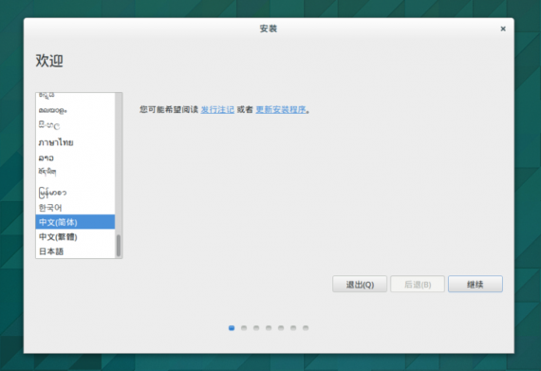The height and width of the screenshot is (371, 541).
Task: Click the disabled 后退(B) button
Action: [418, 284]
